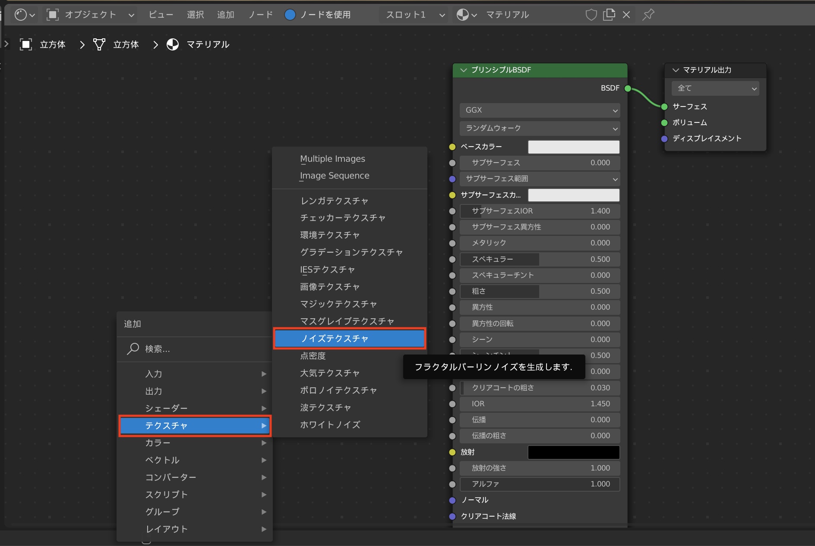The height and width of the screenshot is (546, 815).
Task: Click the BSDF output socket
Action: (628, 88)
